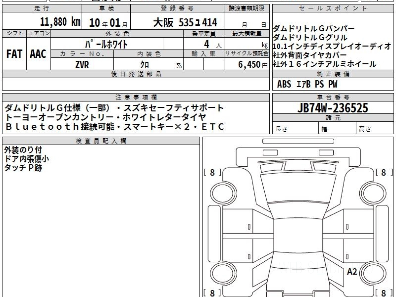The image size is (396, 297).
Task: Select exterior color パールホワイト
Action: point(106,44)
